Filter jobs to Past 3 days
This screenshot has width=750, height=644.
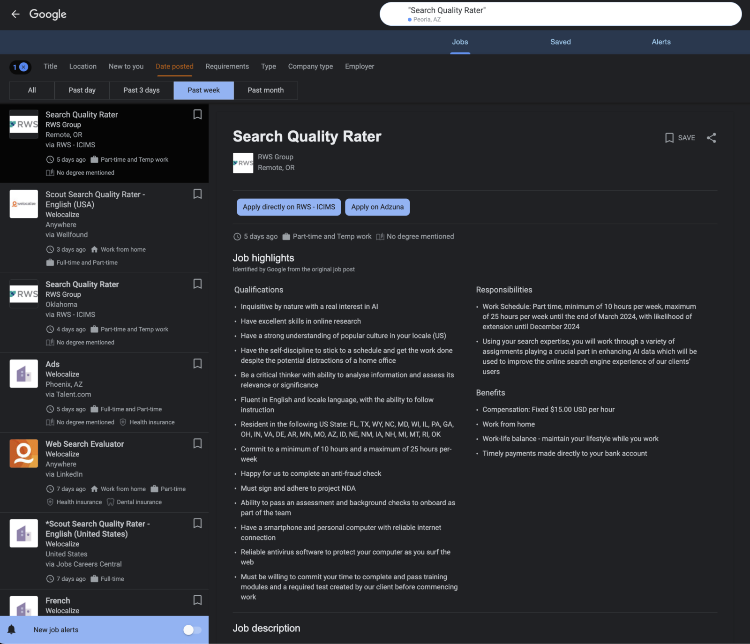142,90
